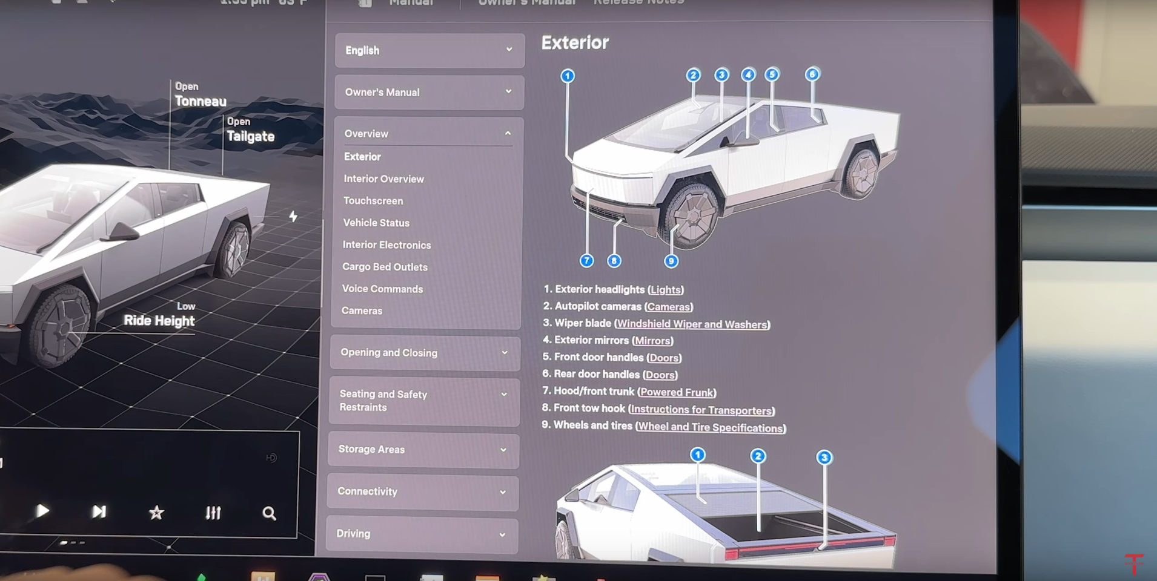Tap callout 4 on exterior diagram

click(x=749, y=74)
